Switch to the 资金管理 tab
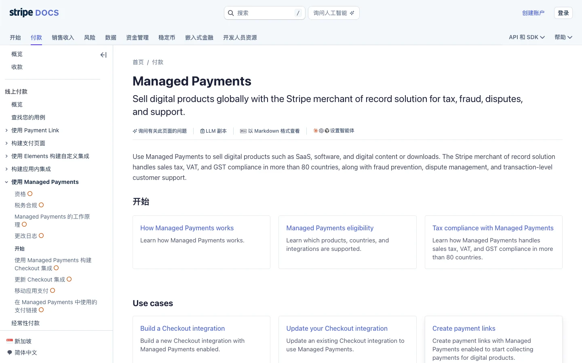 [137, 38]
